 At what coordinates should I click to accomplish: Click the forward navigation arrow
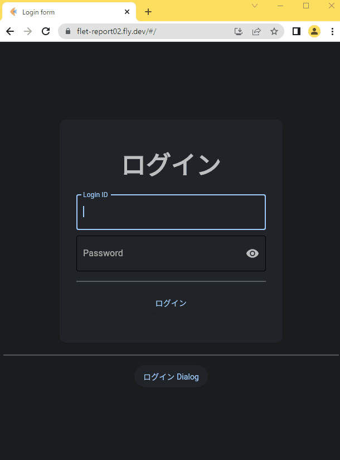[x=28, y=31]
